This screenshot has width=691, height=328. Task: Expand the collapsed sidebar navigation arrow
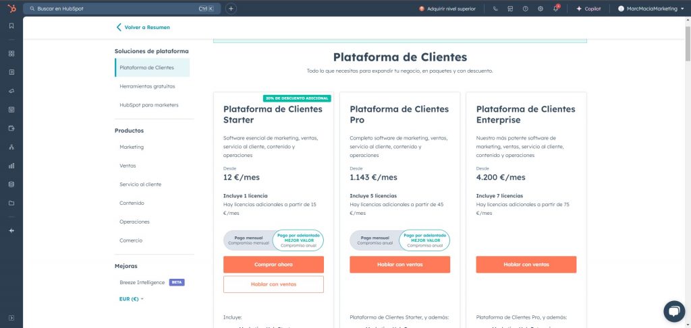tap(11, 317)
